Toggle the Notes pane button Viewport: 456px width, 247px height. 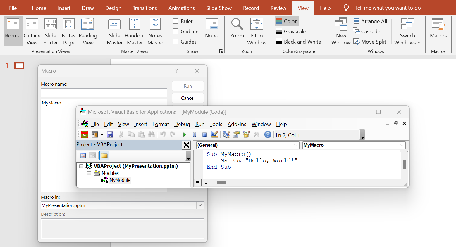[212, 28]
